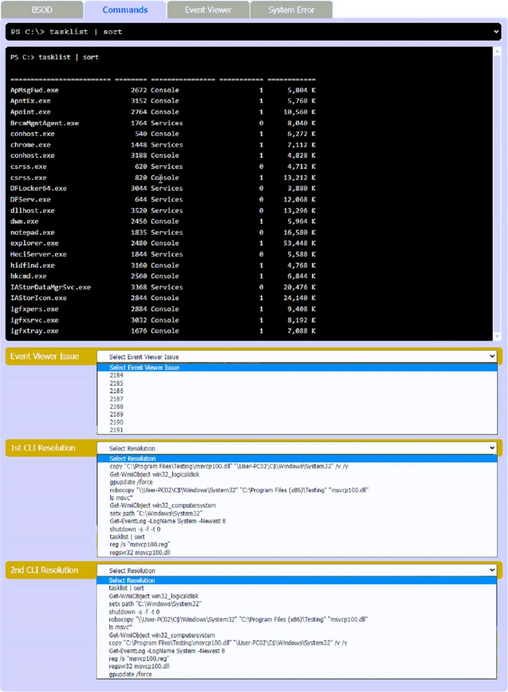Viewport: 508px width, 692px height.
Task: Open the 1st CLI Resolution combo box
Action: click(297, 448)
